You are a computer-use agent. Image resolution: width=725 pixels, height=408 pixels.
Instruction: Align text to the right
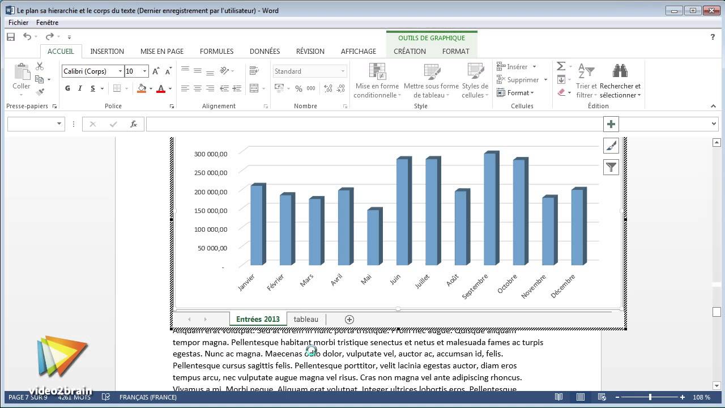[x=210, y=88]
